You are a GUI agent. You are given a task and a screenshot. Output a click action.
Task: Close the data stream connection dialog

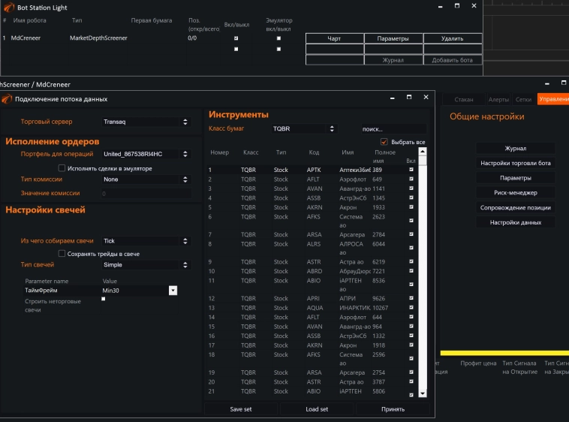(426, 98)
